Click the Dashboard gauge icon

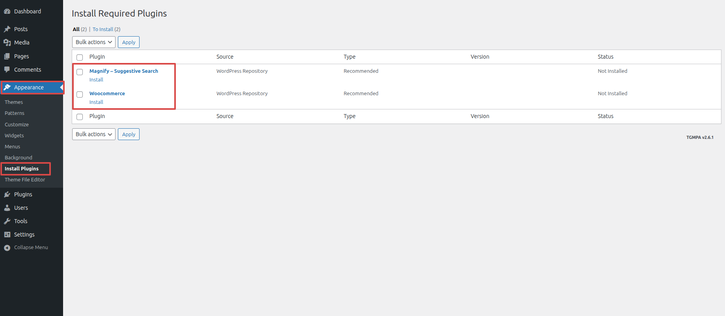(x=7, y=11)
